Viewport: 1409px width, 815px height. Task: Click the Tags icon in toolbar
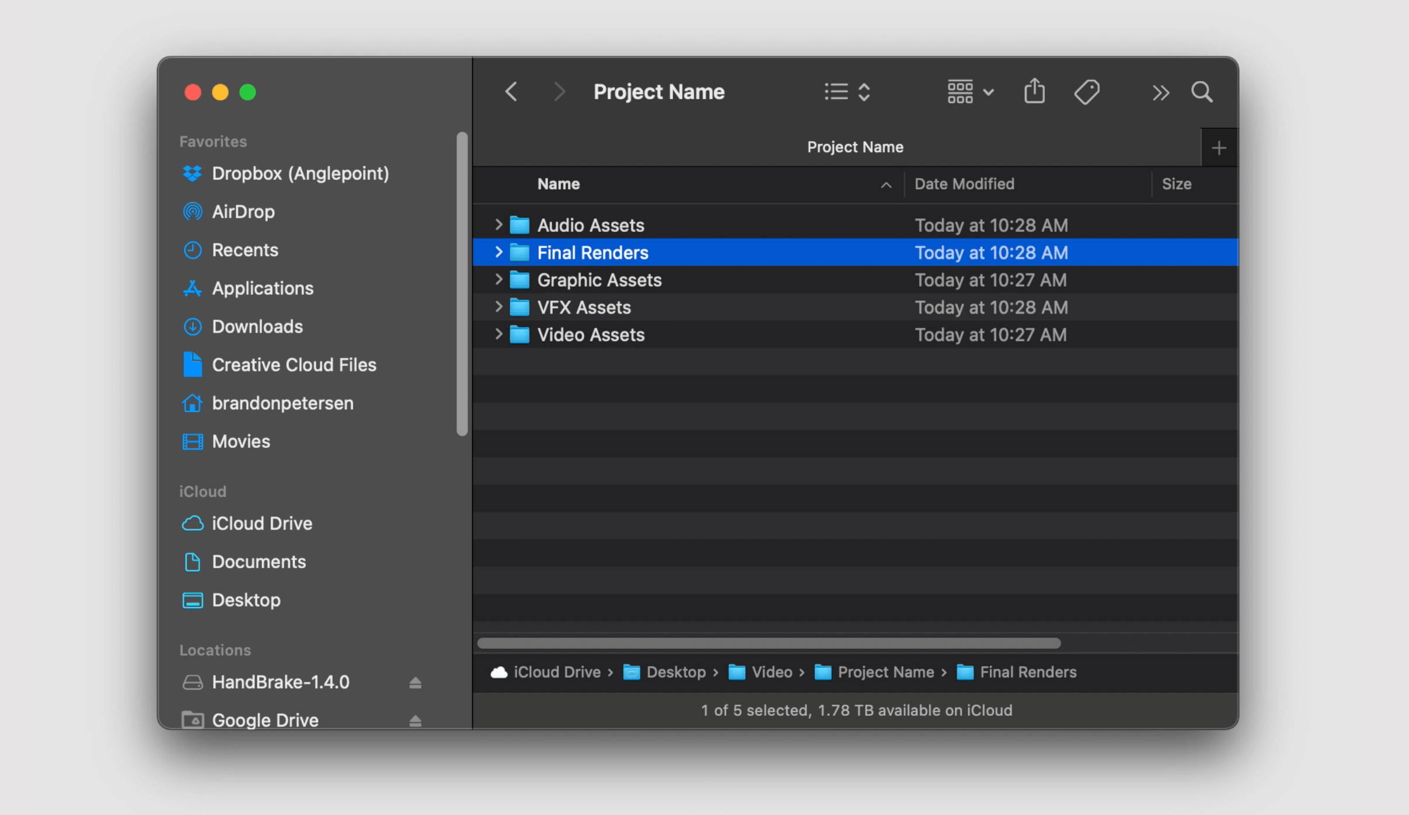[x=1087, y=92]
